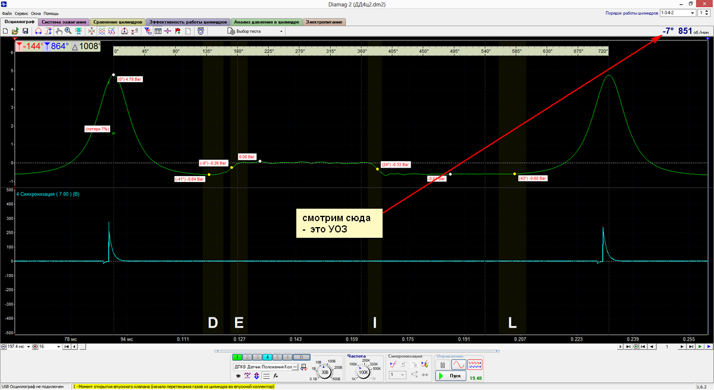Toggle channel 3 button
The image size is (714, 390).
click(258, 357)
